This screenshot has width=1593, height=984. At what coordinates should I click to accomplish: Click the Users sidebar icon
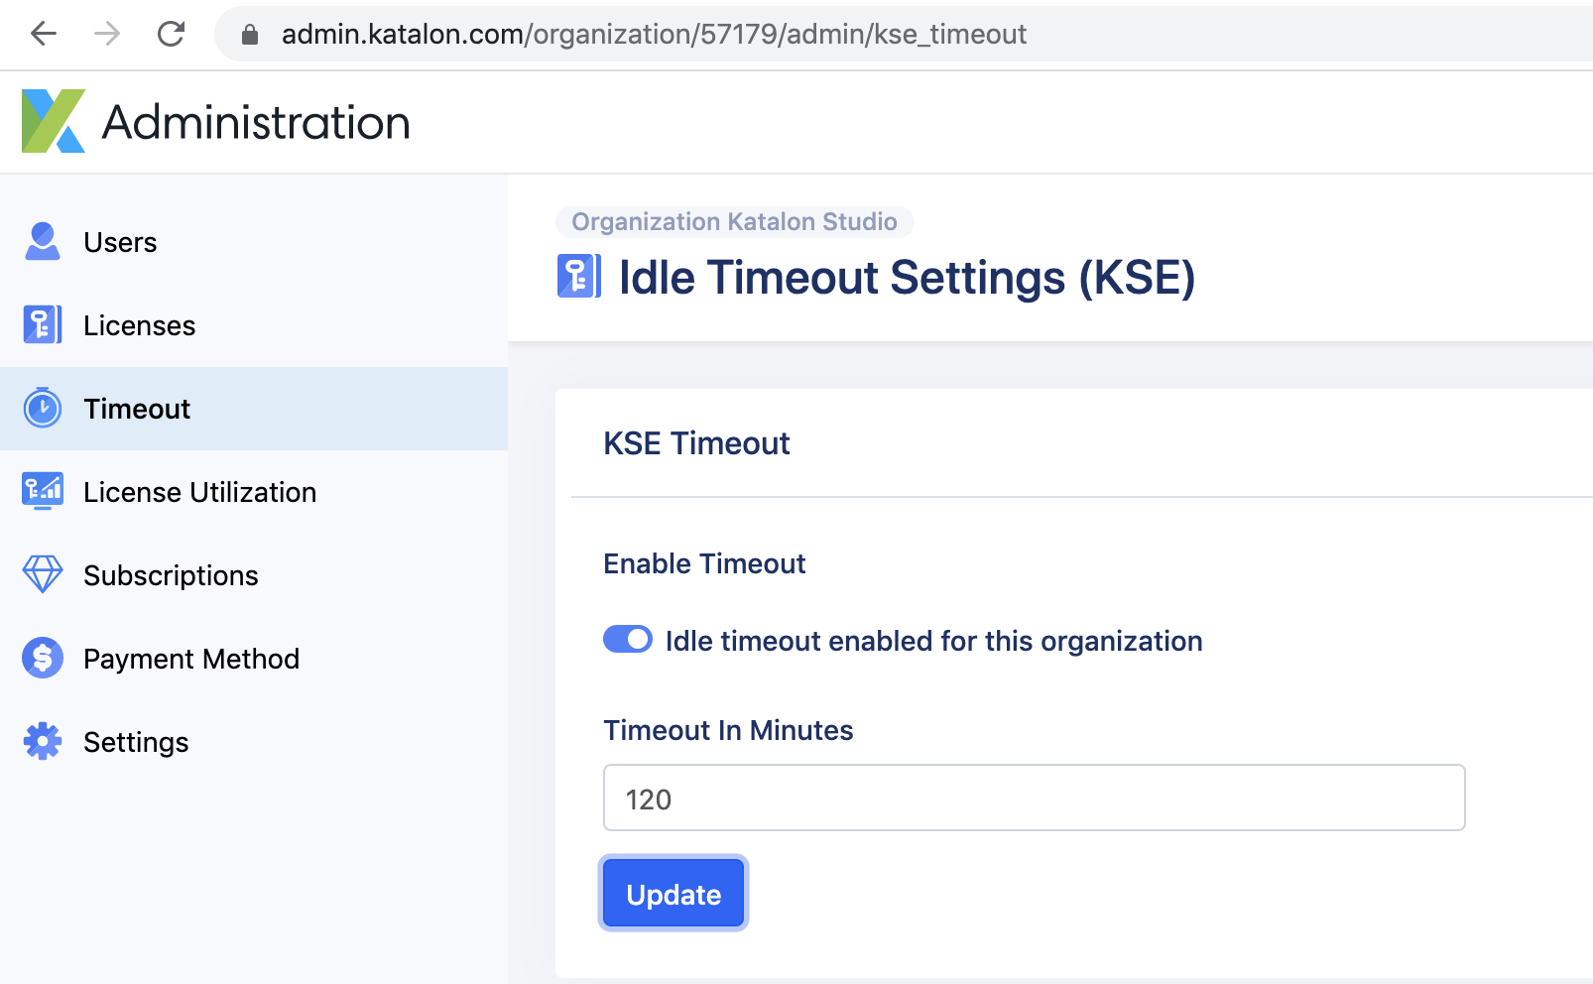point(43,242)
